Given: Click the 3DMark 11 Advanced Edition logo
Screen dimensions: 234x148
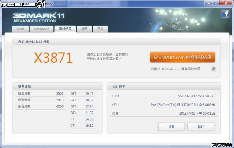Looking at the screenshot, I should click(x=38, y=17).
